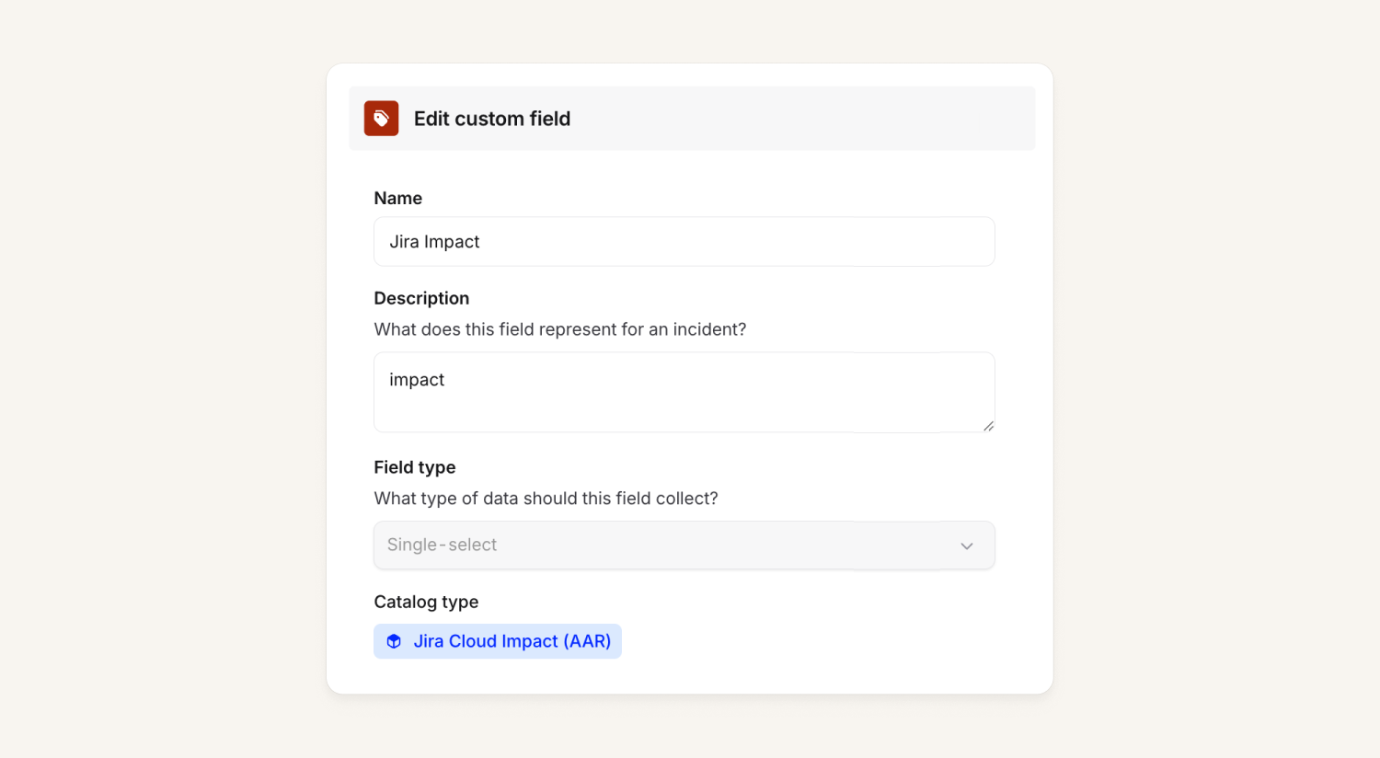The image size is (1380, 758).
Task: Click the textarea resize handle
Action: point(988,426)
